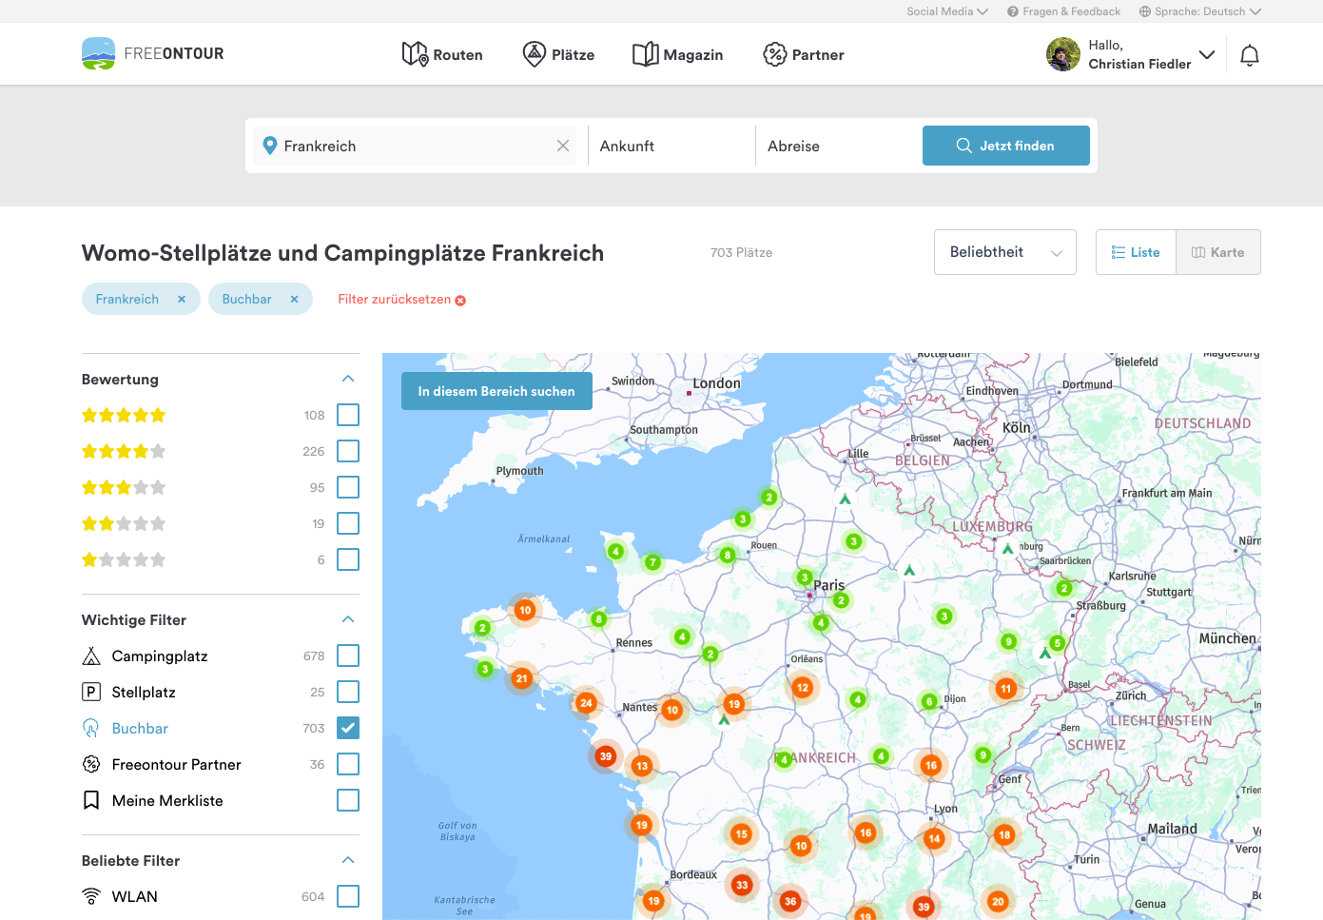Click the Freeontour Partner percent icon
The width and height of the screenshot is (1323, 920).
pos(91,764)
